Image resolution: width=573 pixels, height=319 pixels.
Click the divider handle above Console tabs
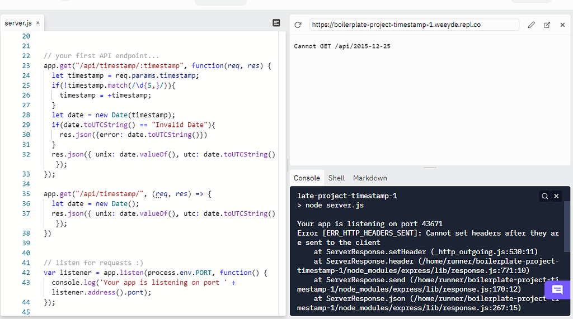[430, 168]
